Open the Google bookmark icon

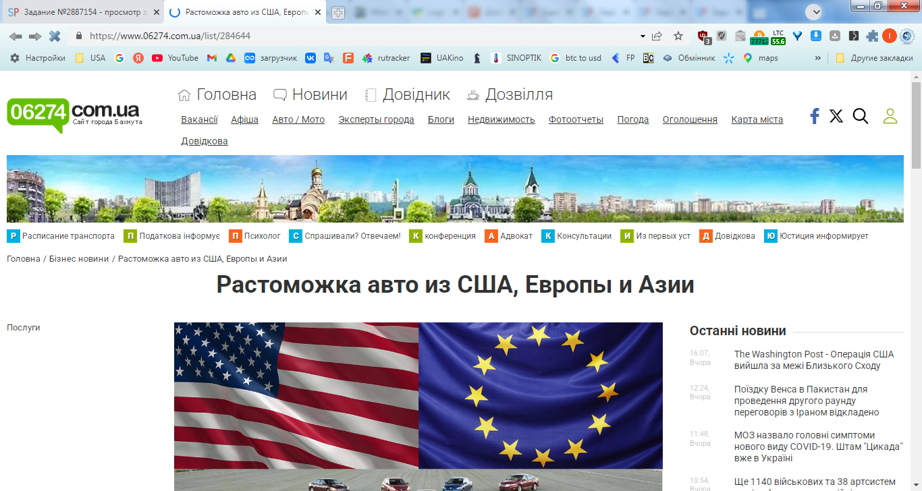pos(119,58)
